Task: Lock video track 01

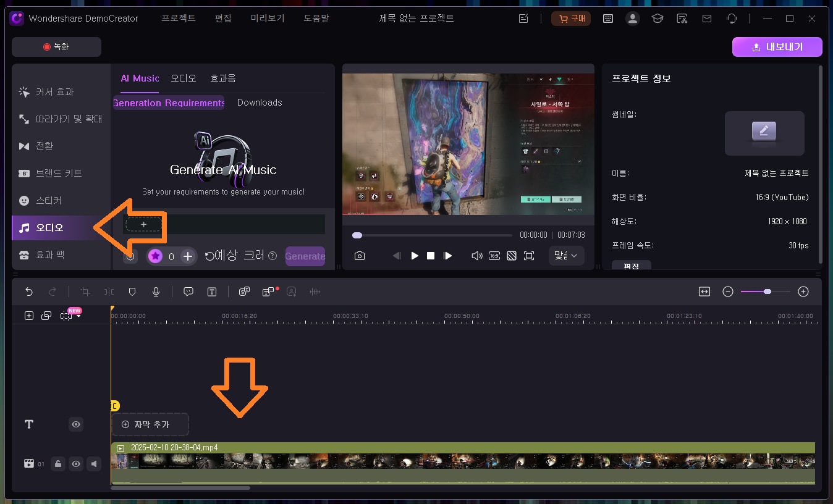Action: (57, 464)
